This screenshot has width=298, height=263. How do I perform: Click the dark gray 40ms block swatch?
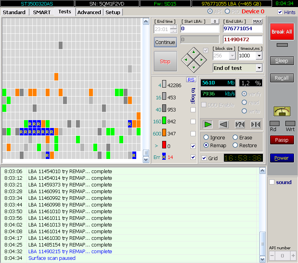(164, 108)
